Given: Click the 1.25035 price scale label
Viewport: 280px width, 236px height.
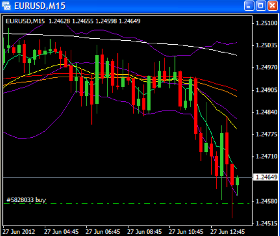Looking at the screenshot, I should coord(266,45).
